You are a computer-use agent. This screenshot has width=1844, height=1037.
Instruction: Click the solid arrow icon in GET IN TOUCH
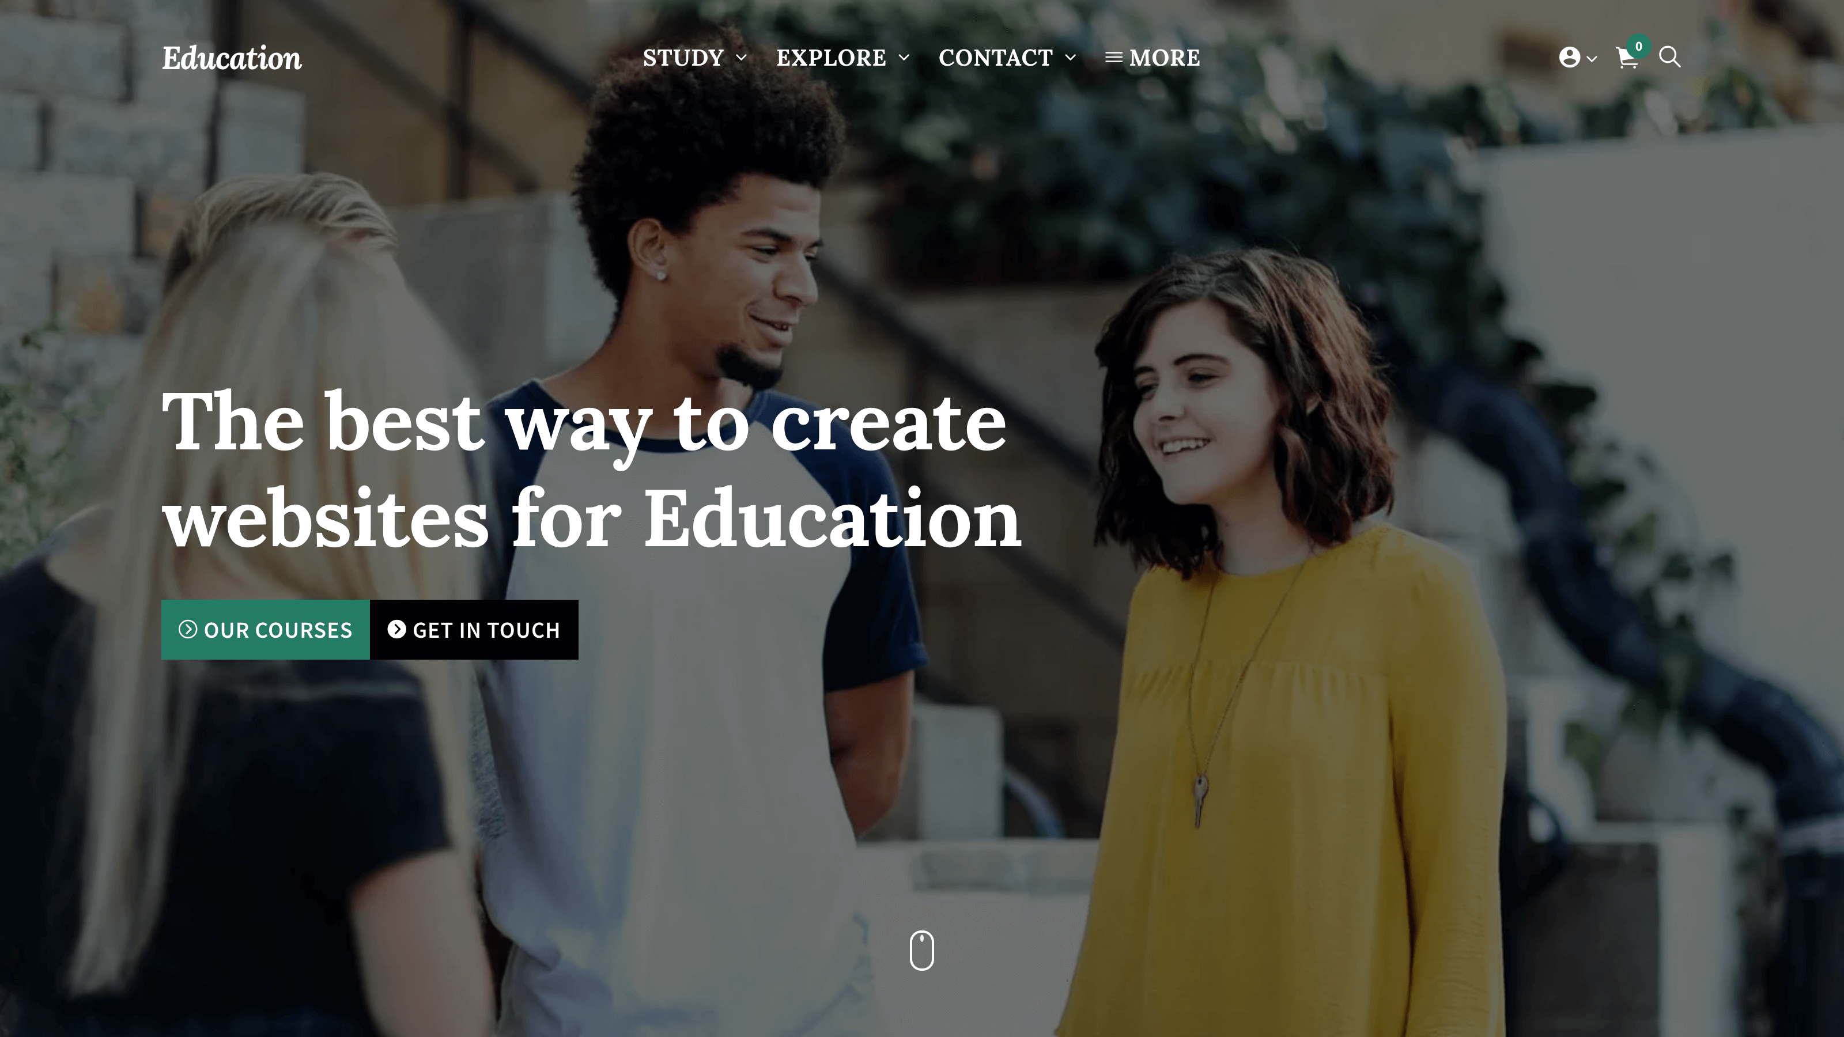[x=396, y=629]
